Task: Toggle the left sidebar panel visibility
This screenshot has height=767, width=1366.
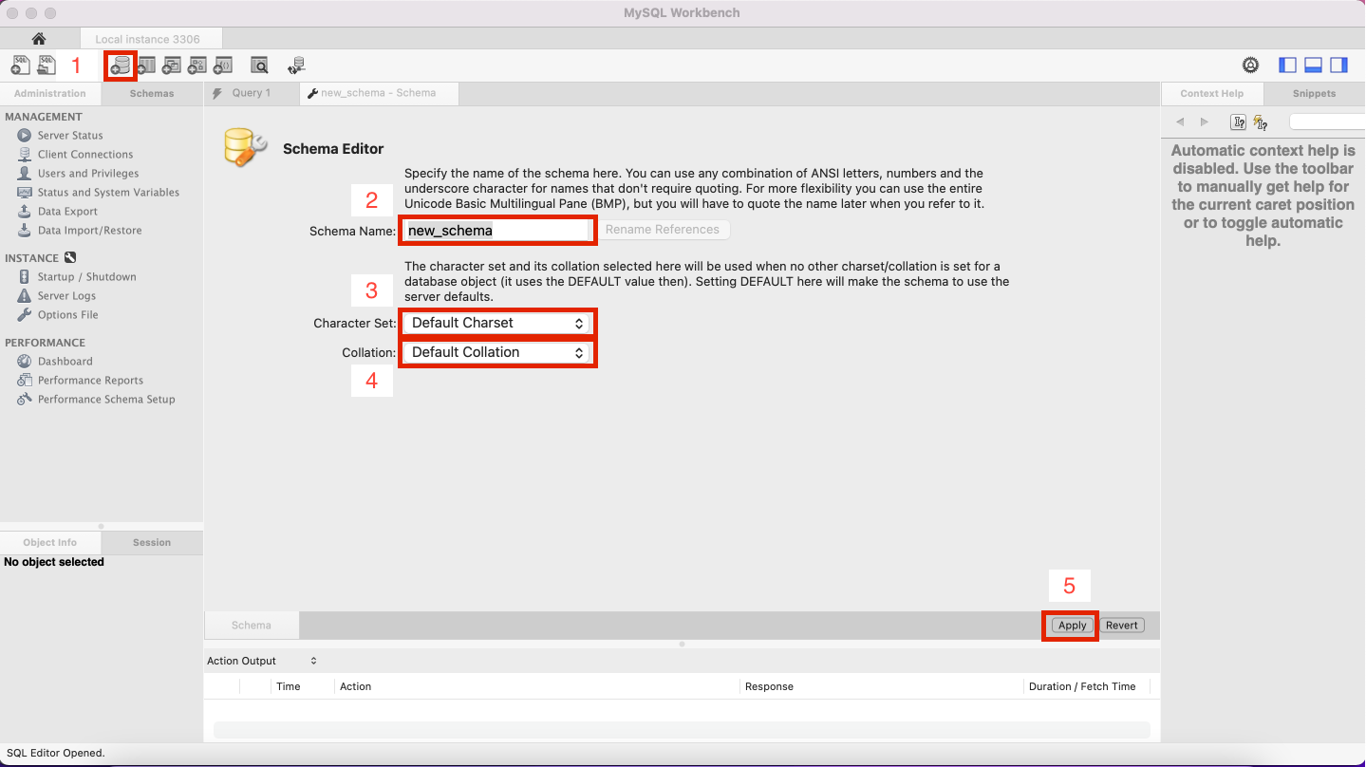Action: 1288,65
